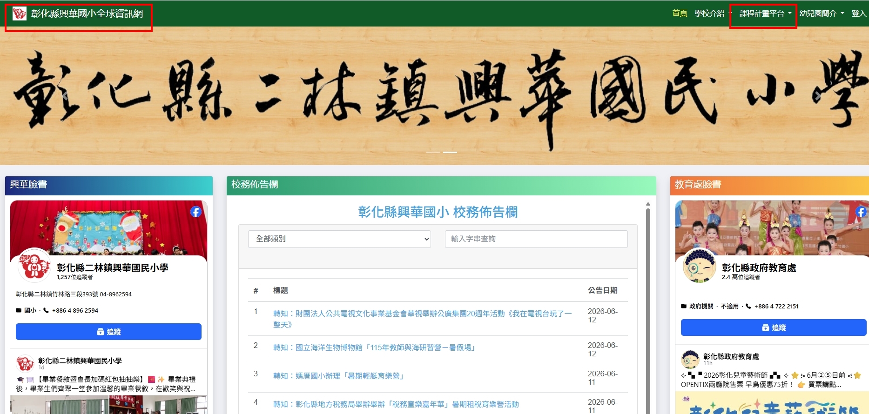Click the 2.4 萬位追蹤者 follower count
This screenshot has width=869, height=414.
coord(741,277)
